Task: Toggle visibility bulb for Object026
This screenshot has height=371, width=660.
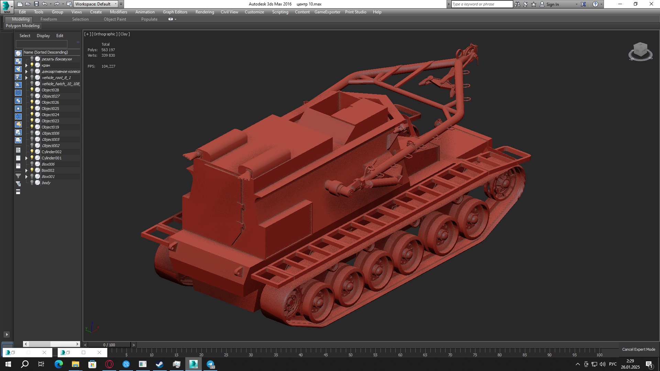Action: tap(32, 102)
